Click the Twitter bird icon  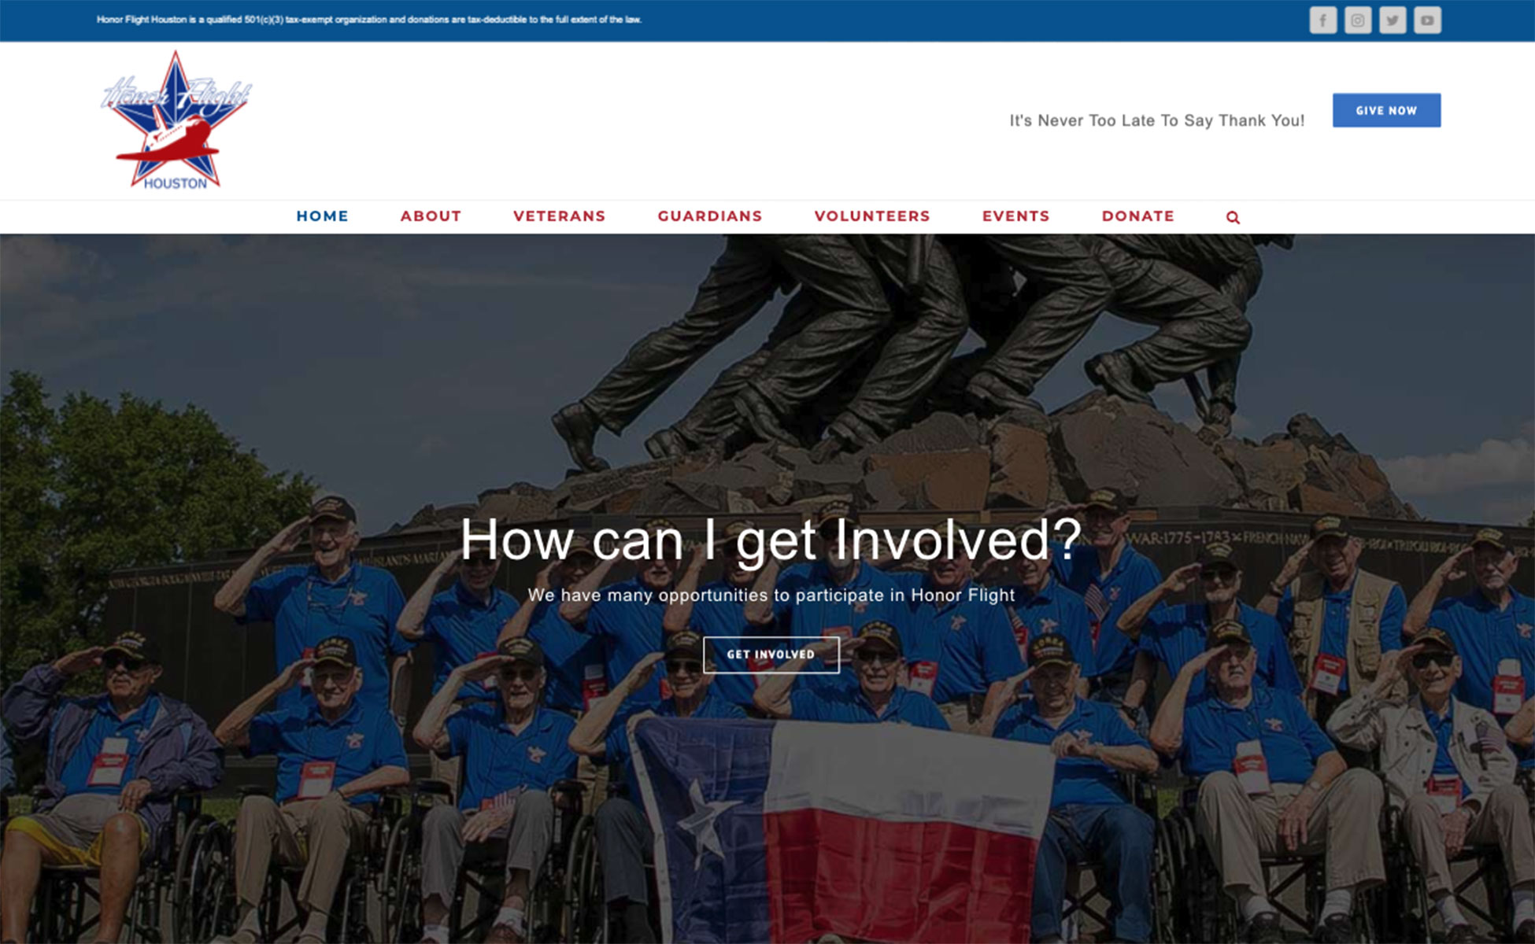pyautogui.click(x=1392, y=20)
